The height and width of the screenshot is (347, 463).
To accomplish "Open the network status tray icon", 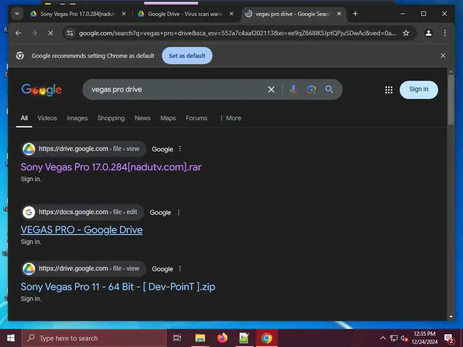I will click(394, 338).
